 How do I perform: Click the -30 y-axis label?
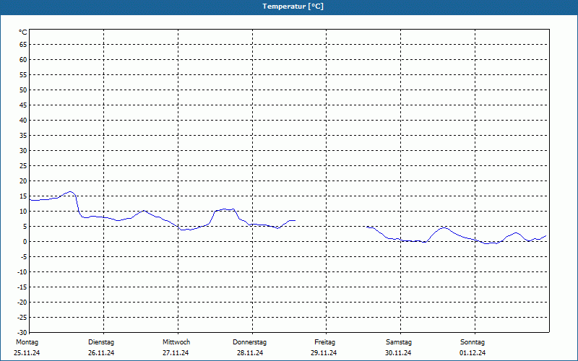point(22,333)
